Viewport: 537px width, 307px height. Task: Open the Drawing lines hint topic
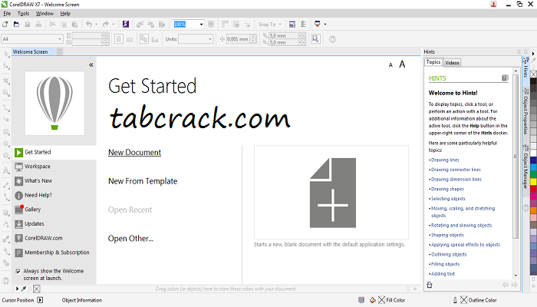coord(445,160)
